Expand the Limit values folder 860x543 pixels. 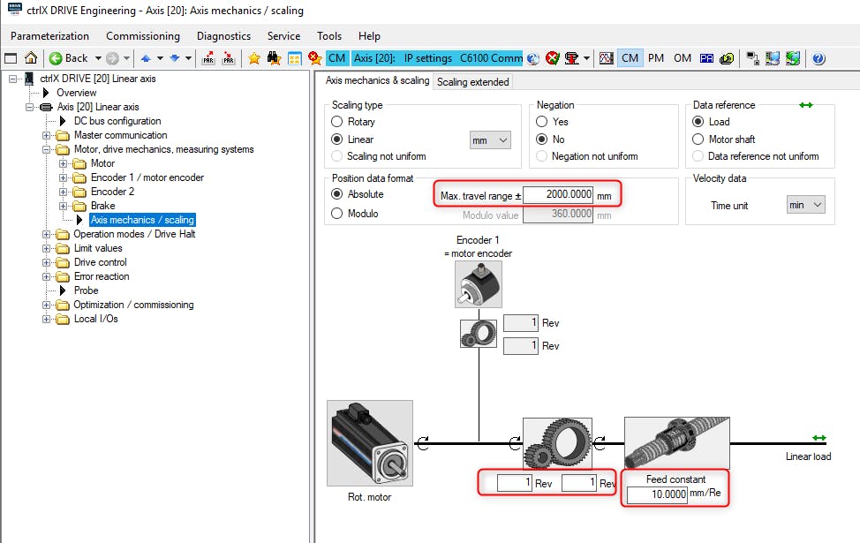click(x=46, y=248)
